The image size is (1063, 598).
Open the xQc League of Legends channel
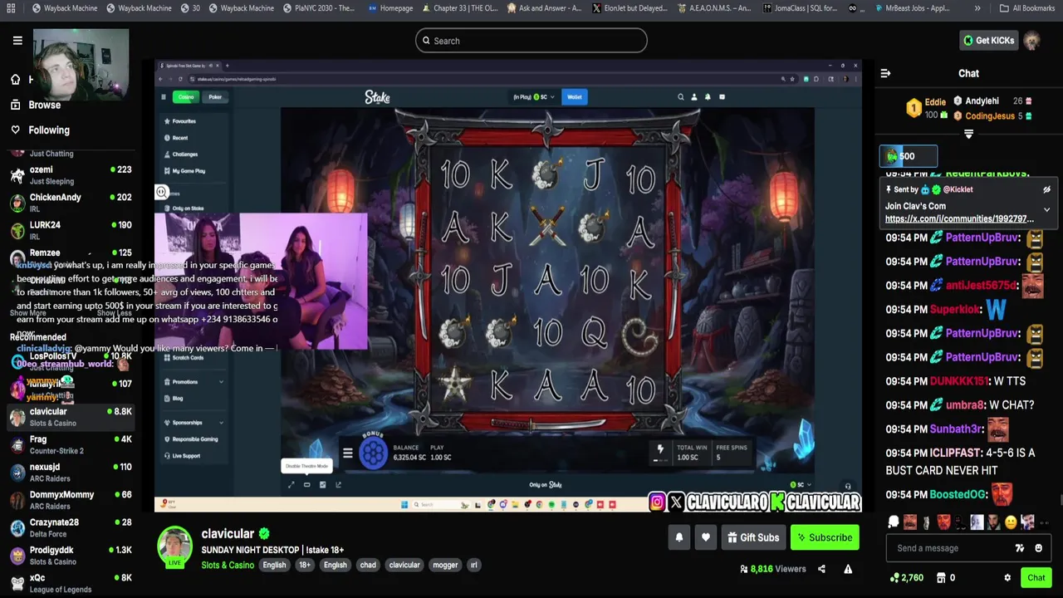click(x=70, y=583)
